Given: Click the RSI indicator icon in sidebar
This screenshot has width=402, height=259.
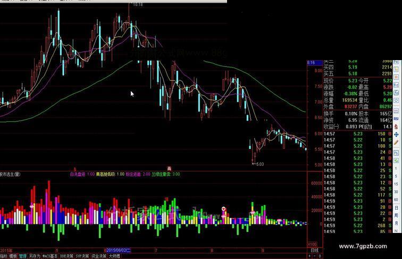Looking at the screenshot, I should [x=396, y=119].
